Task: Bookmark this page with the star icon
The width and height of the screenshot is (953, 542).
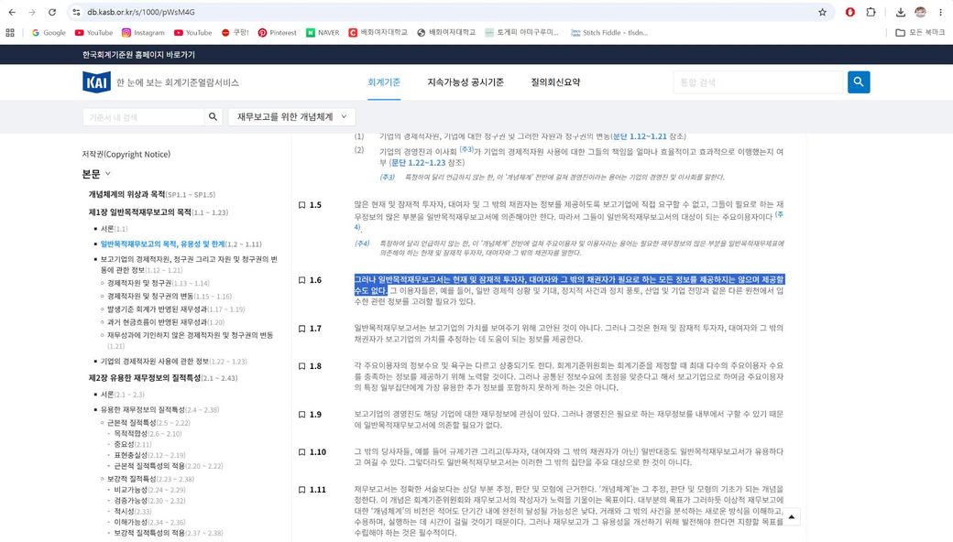Action: [x=822, y=12]
